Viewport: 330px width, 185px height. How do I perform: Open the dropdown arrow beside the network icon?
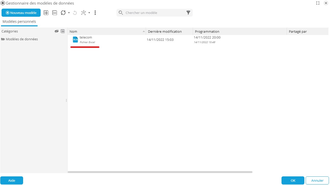(x=89, y=13)
